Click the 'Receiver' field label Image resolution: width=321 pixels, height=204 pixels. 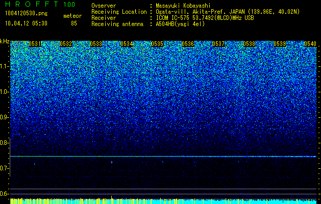tap(104, 18)
